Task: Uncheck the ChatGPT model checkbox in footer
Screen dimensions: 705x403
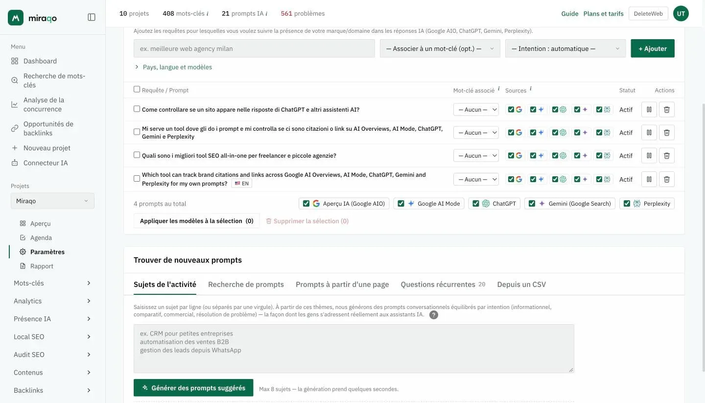Action: pos(475,204)
